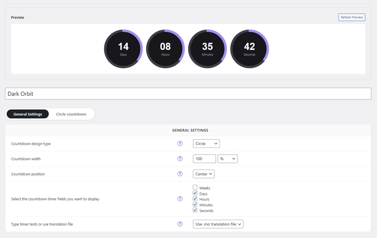Click the countdown width value field

tap(204, 159)
